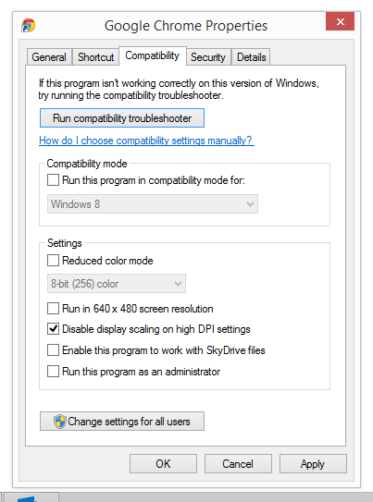
Task: Go to the Security tab
Action: pos(208,57)
